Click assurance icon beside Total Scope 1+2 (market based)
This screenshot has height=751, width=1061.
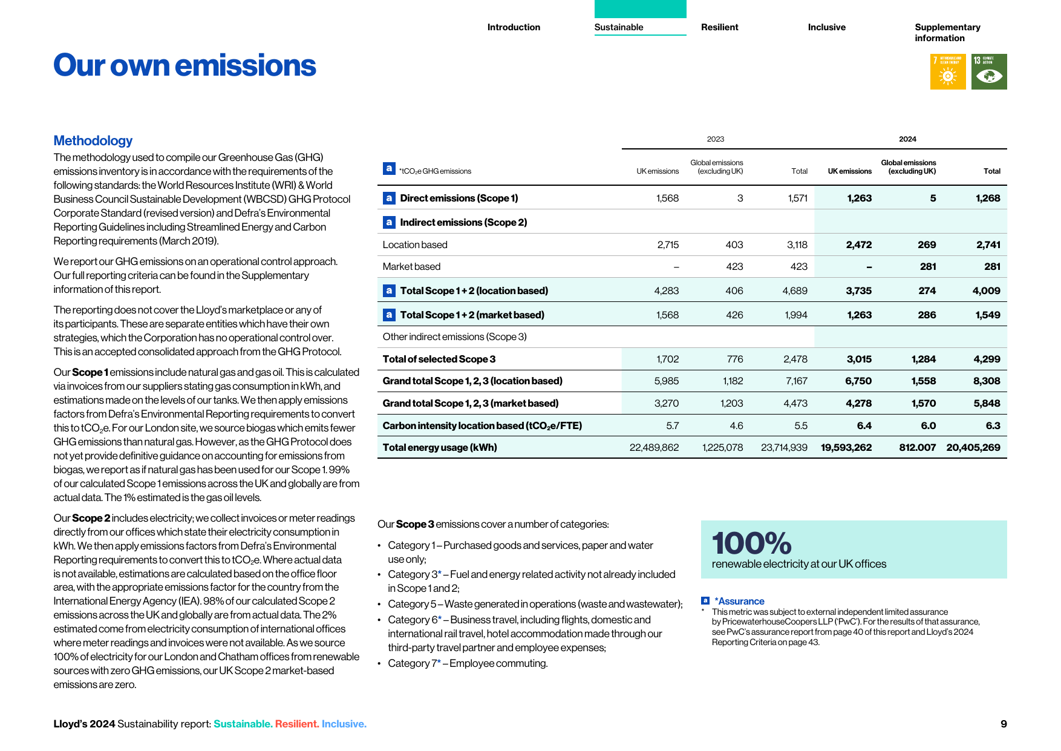pos(389,315)
